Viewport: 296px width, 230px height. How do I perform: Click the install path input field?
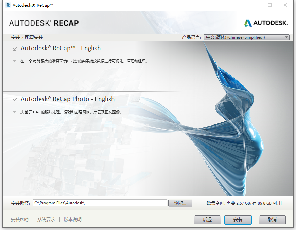coord(100,203)
